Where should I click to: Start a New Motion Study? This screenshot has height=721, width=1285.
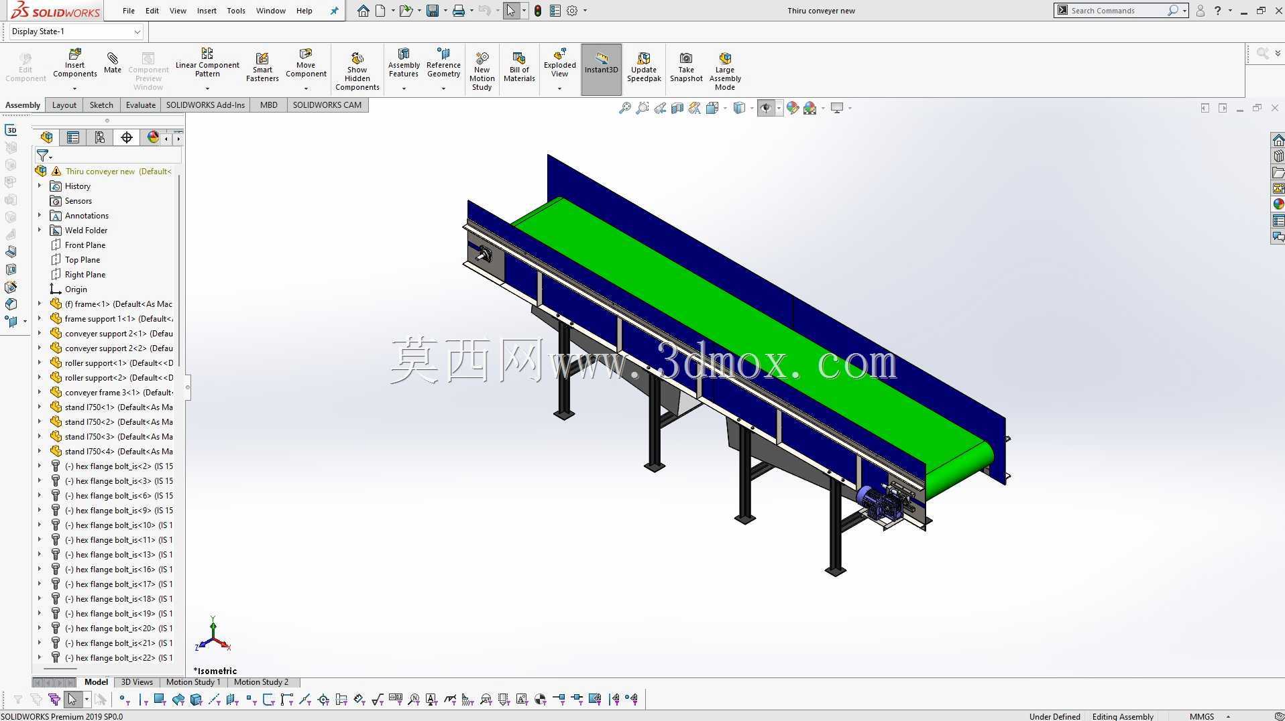[482, 71]
